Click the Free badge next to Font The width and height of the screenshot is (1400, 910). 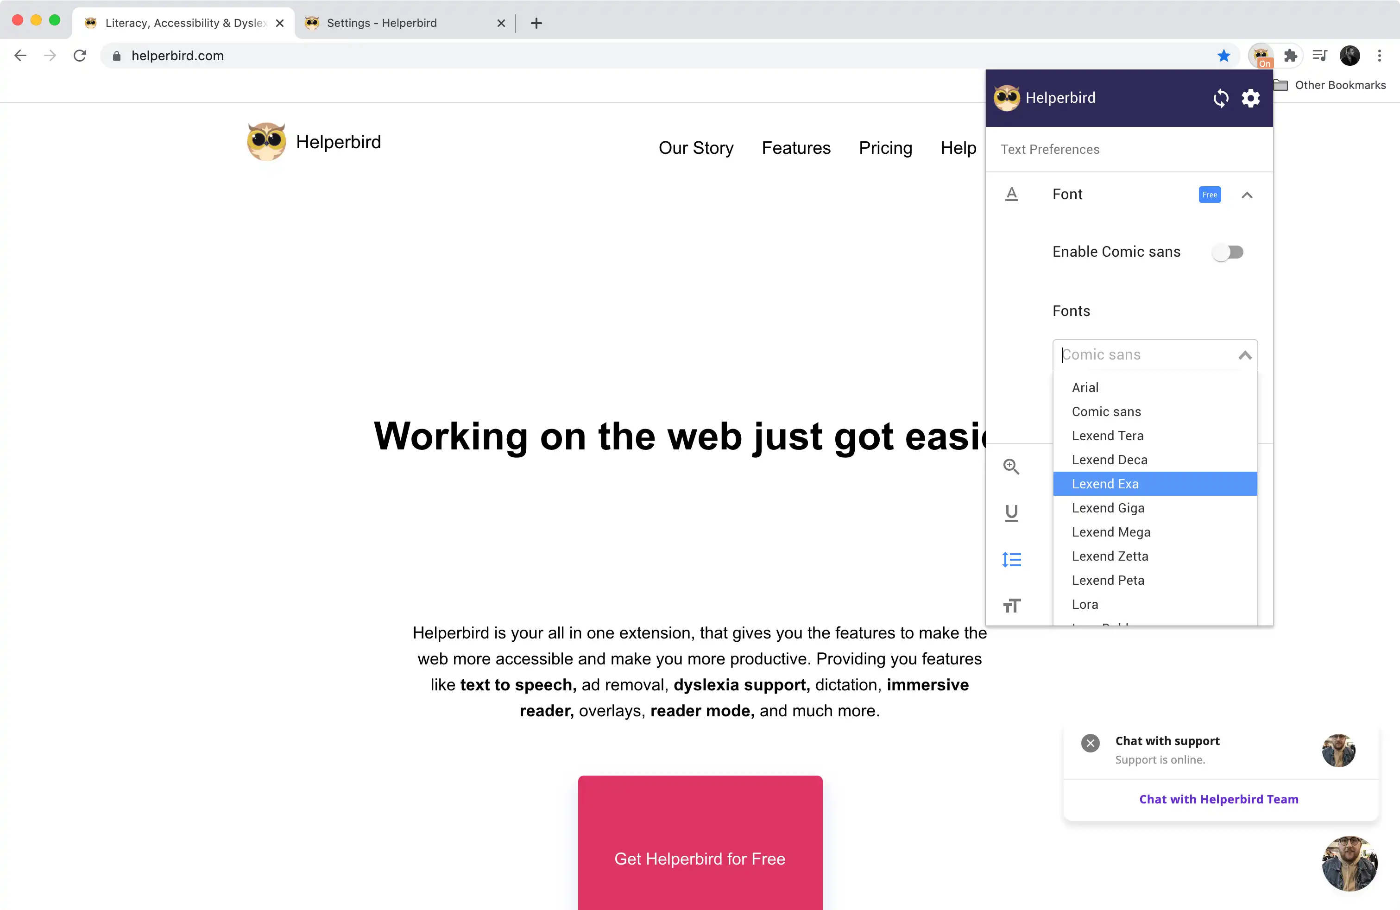(1210, 195)
